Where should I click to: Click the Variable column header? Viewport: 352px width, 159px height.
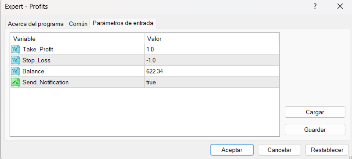77,39
